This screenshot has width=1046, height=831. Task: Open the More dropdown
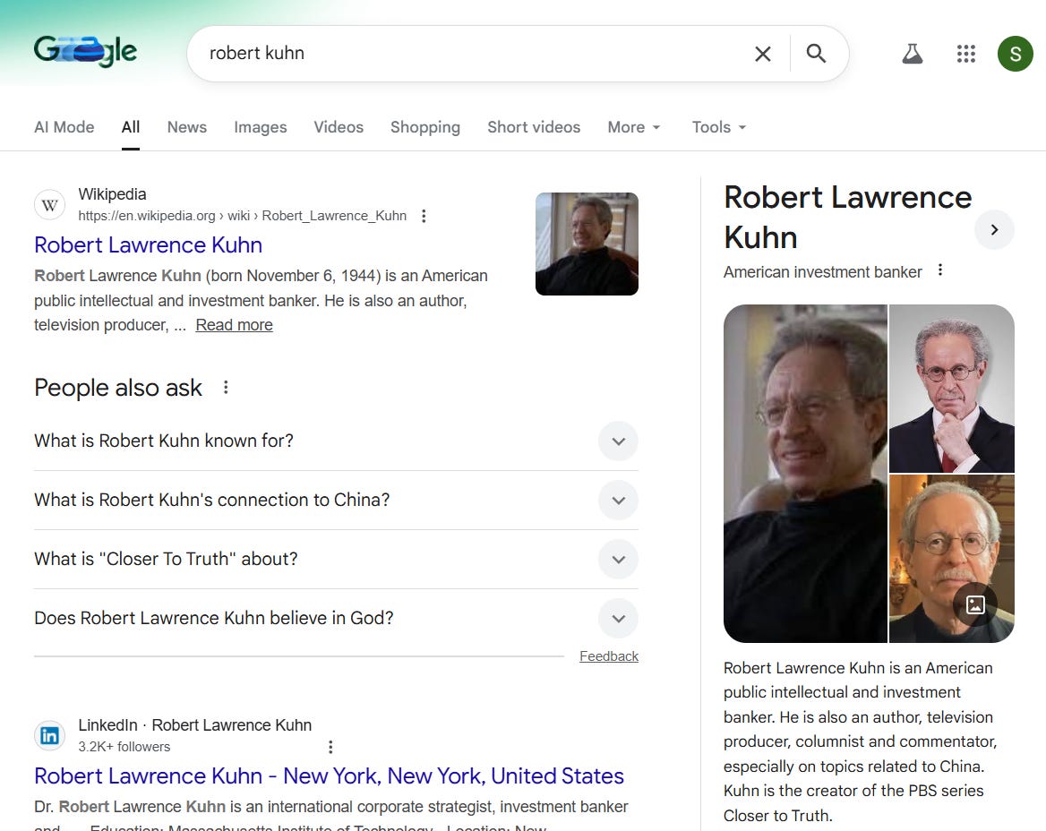634,127
